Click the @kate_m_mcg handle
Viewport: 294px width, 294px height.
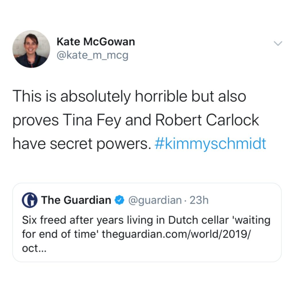[92, 55]
